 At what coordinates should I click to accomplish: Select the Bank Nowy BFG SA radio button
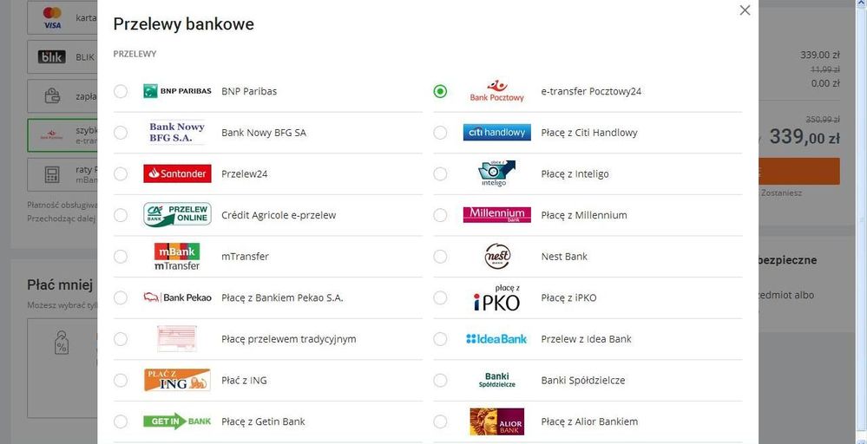click(121, 133)
